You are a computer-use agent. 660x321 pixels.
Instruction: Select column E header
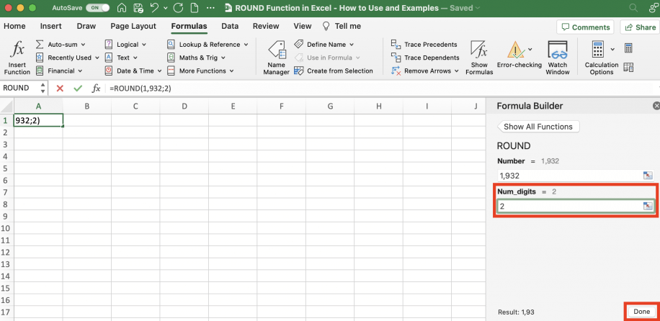point(233,107)
